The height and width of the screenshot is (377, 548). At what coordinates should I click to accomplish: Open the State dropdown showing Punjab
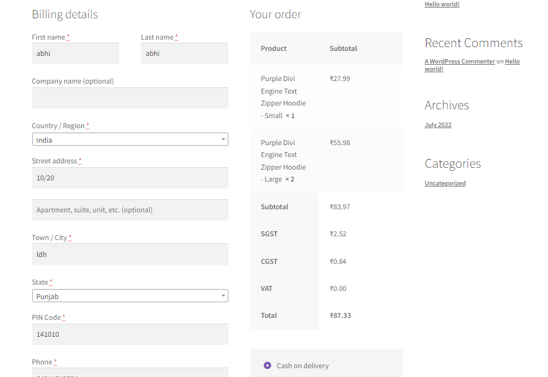(x=130, y=296)
